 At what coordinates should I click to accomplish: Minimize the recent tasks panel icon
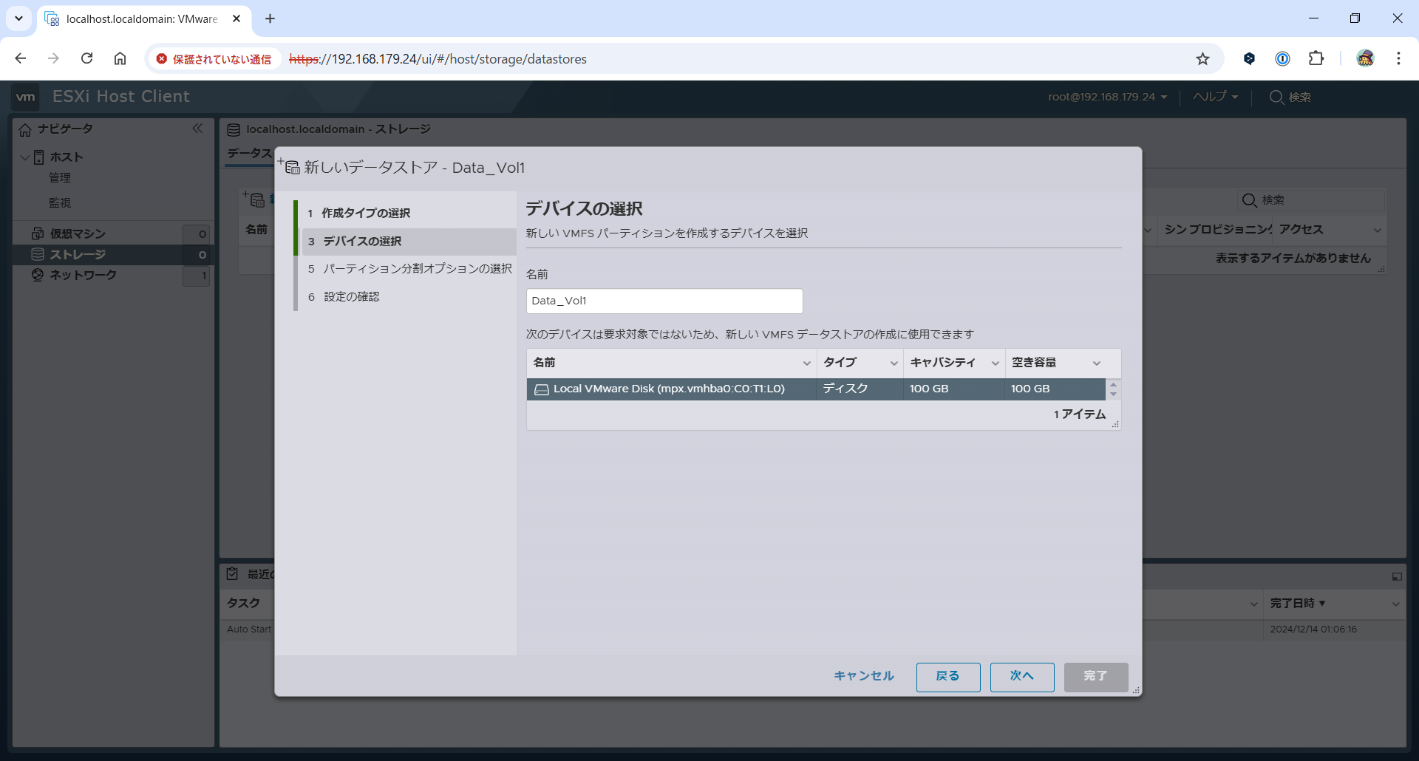[1397, 576]
